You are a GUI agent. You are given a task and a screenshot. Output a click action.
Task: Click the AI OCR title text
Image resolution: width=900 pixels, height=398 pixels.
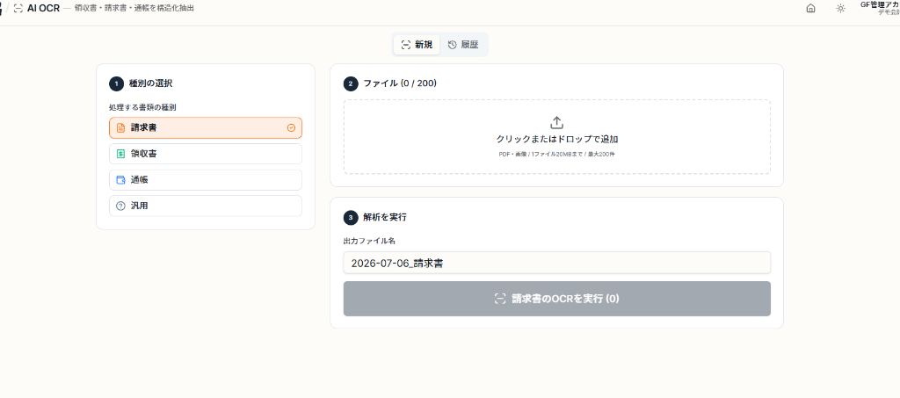44,9
